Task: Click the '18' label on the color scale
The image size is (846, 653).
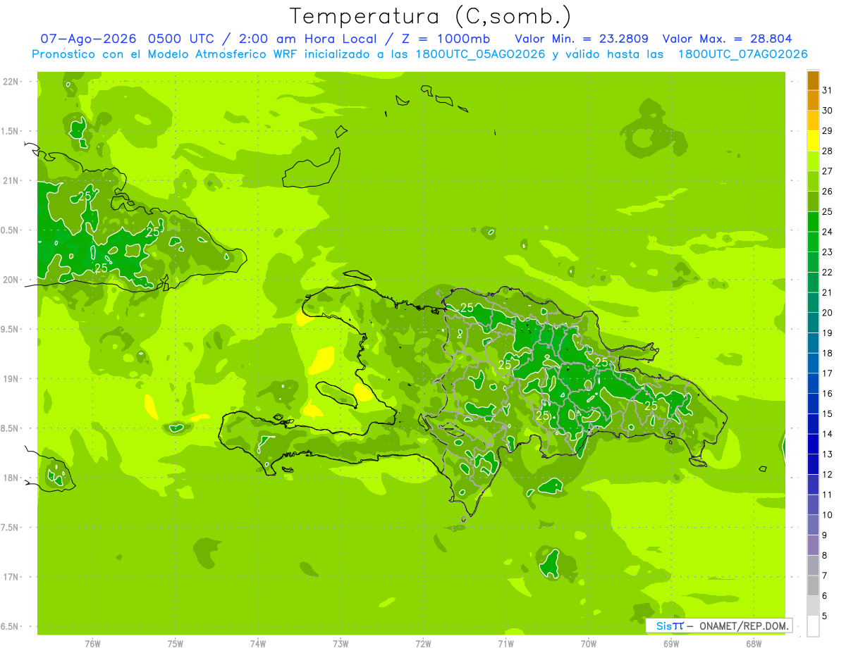Action: pos(827,354)
